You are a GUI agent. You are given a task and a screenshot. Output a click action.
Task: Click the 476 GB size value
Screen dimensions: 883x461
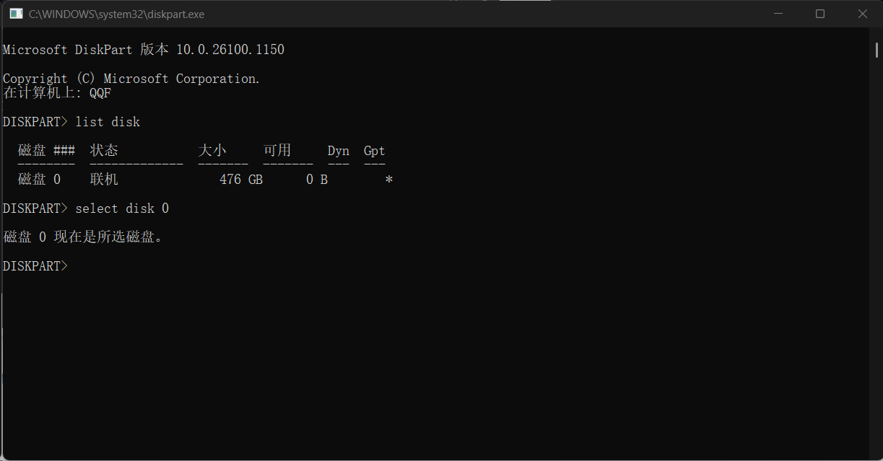[x=241, y=180]
